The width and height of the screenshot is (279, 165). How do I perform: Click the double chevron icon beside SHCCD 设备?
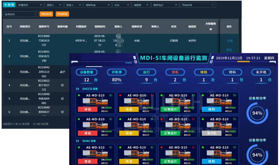78,89
